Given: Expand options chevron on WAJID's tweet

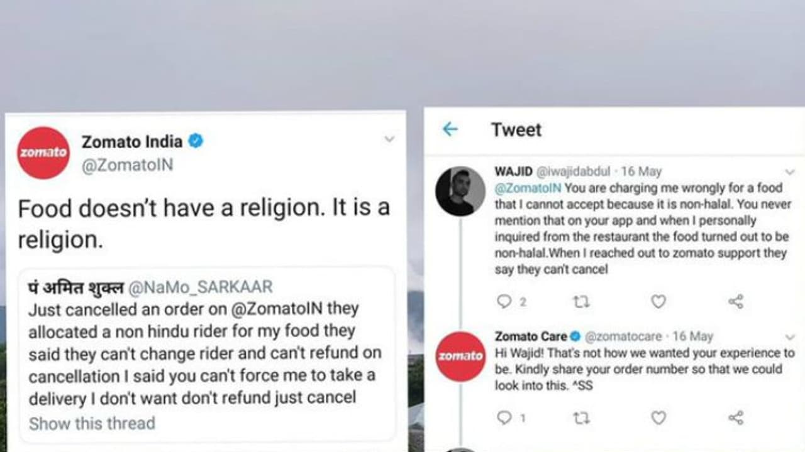Looking at the screenshot, I should click(790, 171).
